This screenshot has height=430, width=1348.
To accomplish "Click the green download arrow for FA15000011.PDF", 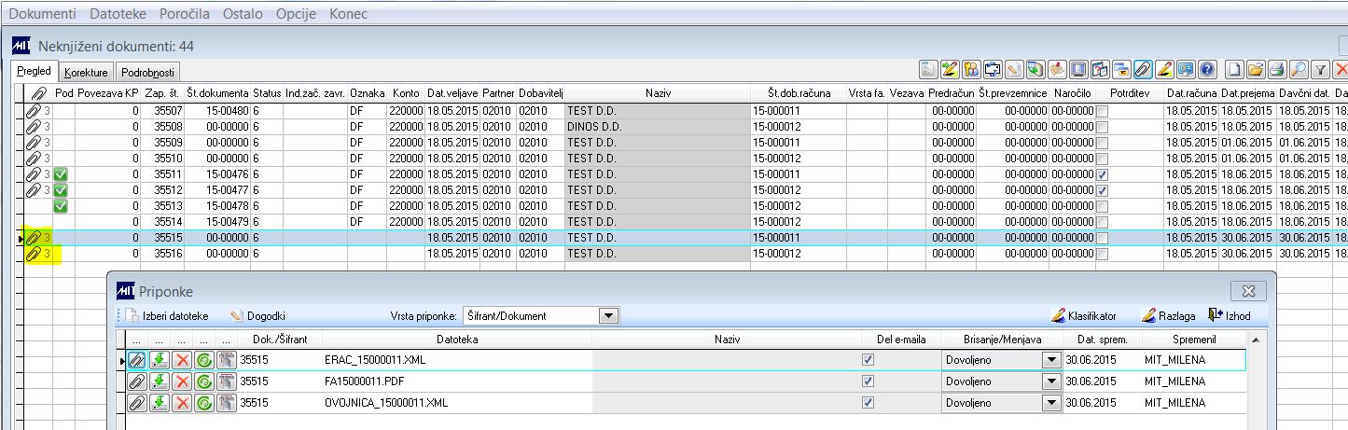I will click(x=160, y=381).
